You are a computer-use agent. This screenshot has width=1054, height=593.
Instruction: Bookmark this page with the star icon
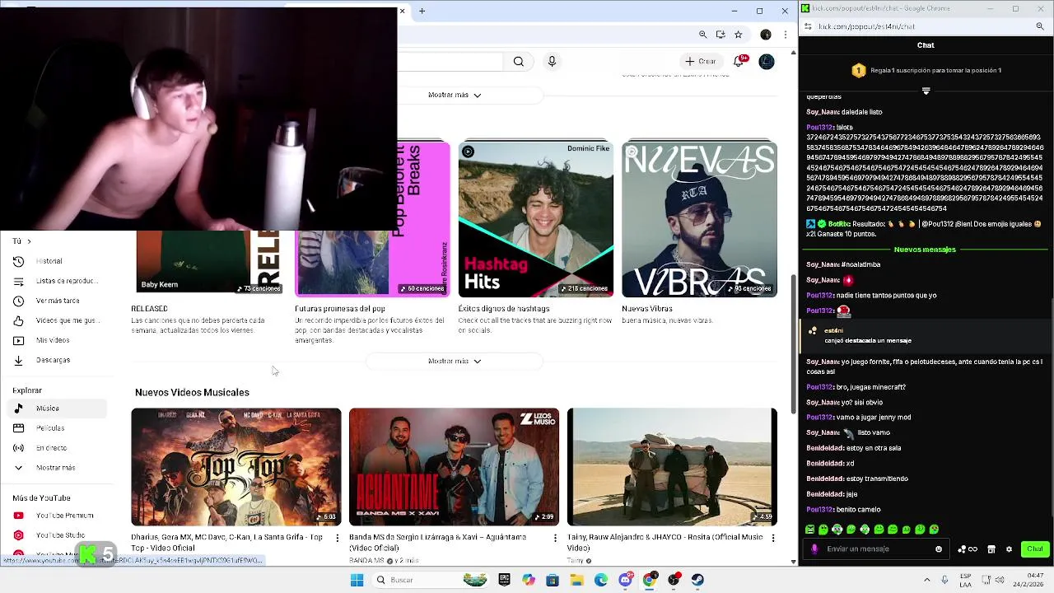[x=739, y=35]
